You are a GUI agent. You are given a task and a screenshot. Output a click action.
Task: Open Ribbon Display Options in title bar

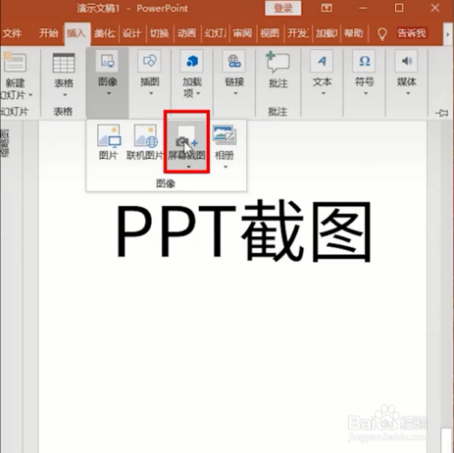[326, 8]
